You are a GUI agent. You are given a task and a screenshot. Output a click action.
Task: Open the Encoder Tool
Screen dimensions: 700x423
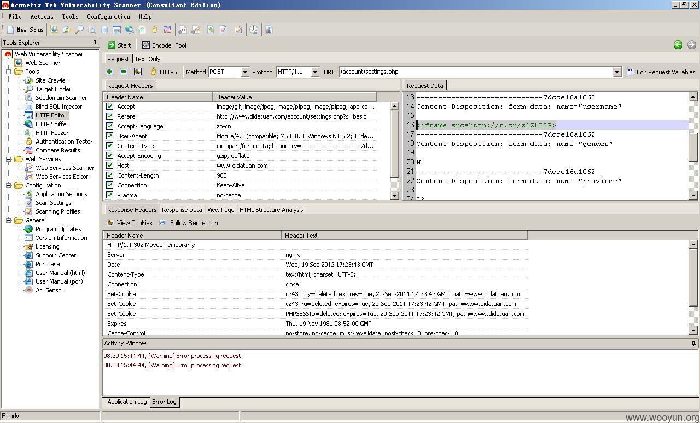point(164,45)
